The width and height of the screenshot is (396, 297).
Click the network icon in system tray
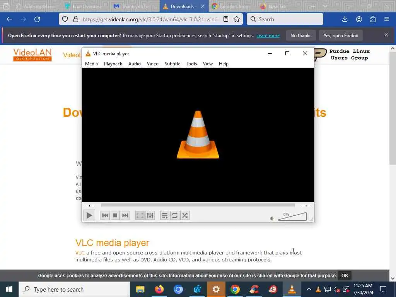[x=328, y=289]
